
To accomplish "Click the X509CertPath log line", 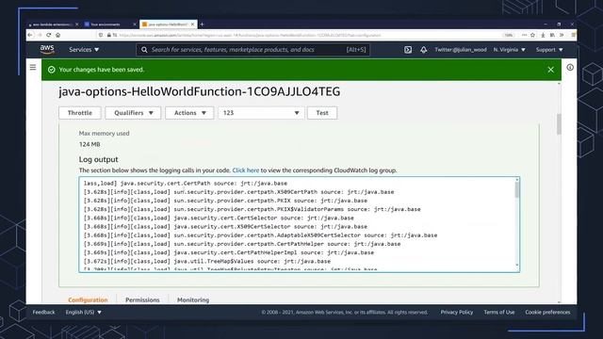I will click(238, 192).
